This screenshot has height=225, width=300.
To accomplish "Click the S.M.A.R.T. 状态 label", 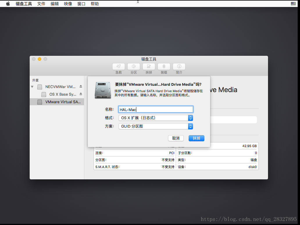I will tap(107, 167).
